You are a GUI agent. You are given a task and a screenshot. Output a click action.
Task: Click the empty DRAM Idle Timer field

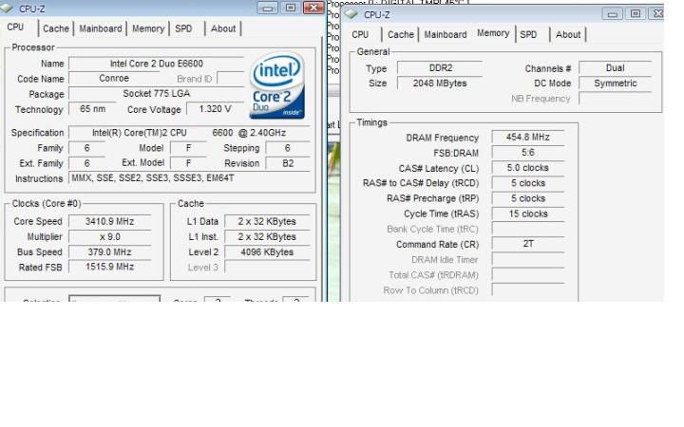528,260
